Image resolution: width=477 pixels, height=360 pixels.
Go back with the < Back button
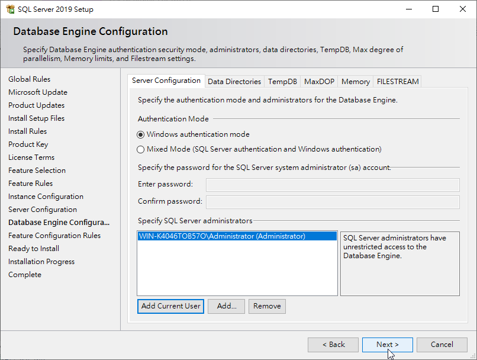tap(333, 345)
